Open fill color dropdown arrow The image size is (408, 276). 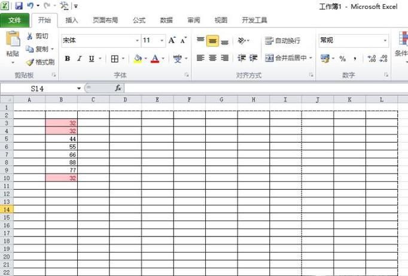(x=146, y=59)
